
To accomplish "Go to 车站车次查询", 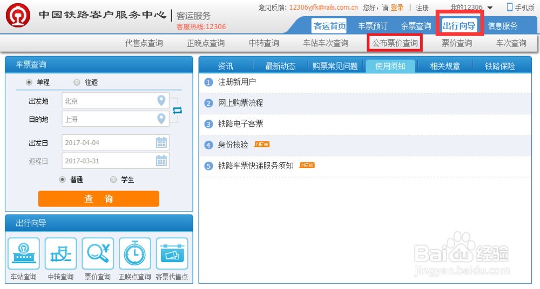I will coord(326,43).
